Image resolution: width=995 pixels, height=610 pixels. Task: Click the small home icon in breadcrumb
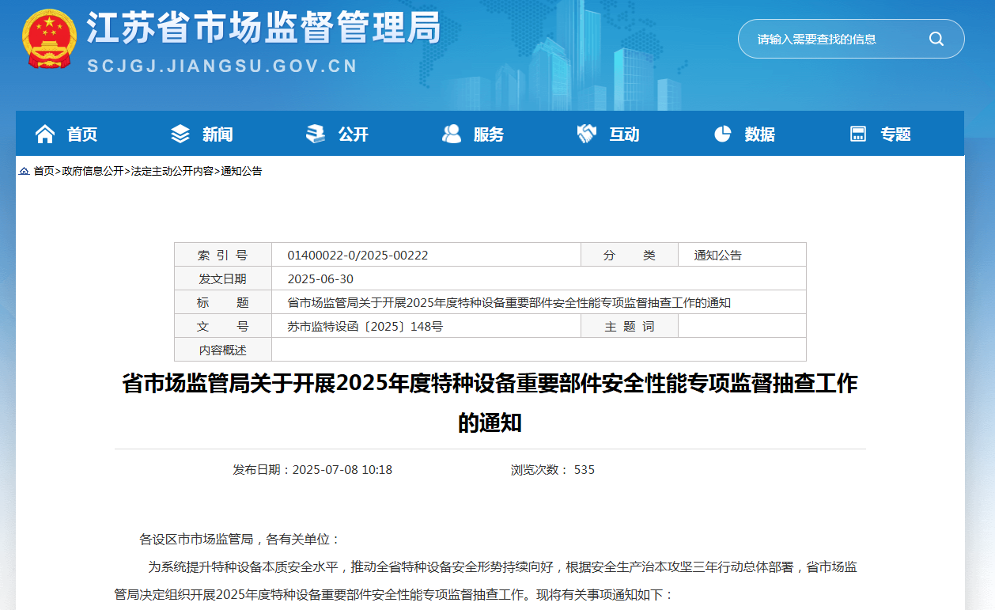pos(24,171)
